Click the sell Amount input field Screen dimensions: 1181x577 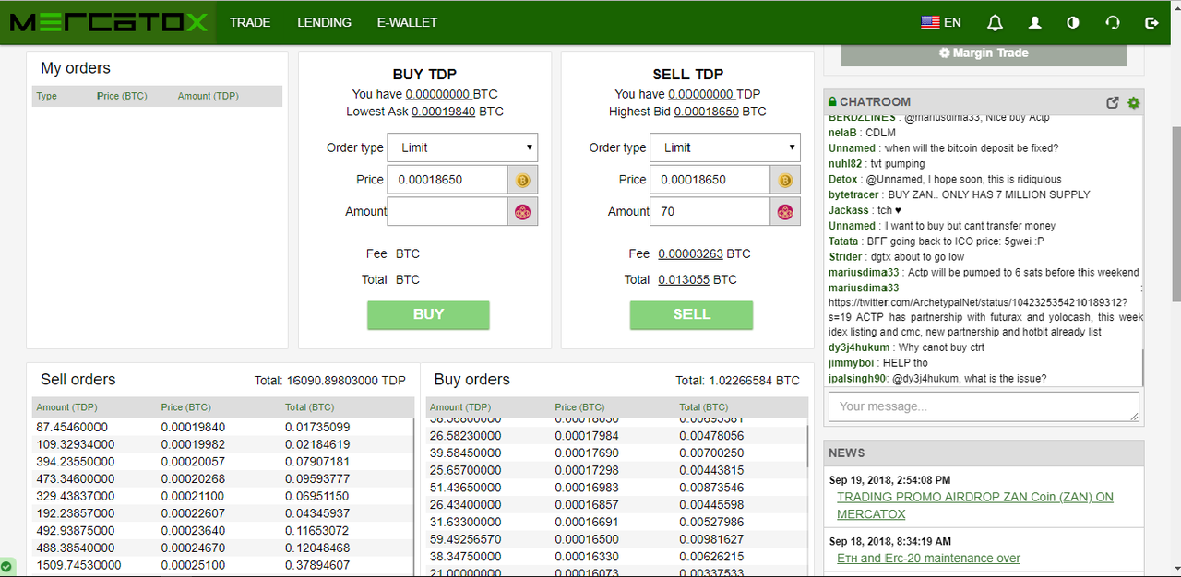click(x=710, y=211)
